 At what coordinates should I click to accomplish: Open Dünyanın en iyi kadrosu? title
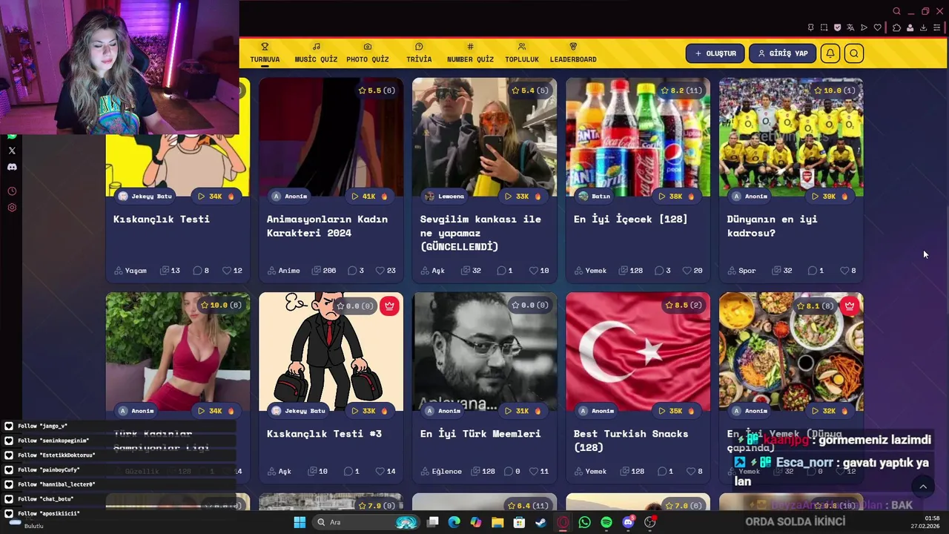tap(772, 225)
